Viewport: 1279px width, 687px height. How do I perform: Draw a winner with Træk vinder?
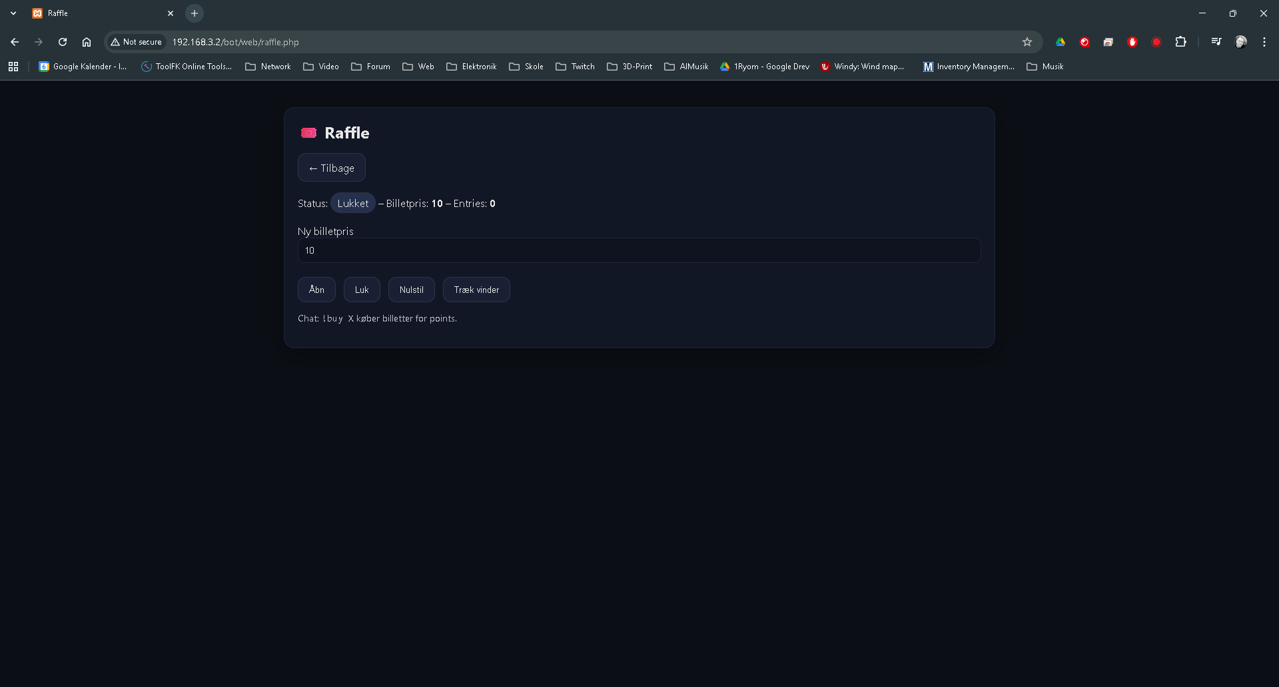click(476, 290)
